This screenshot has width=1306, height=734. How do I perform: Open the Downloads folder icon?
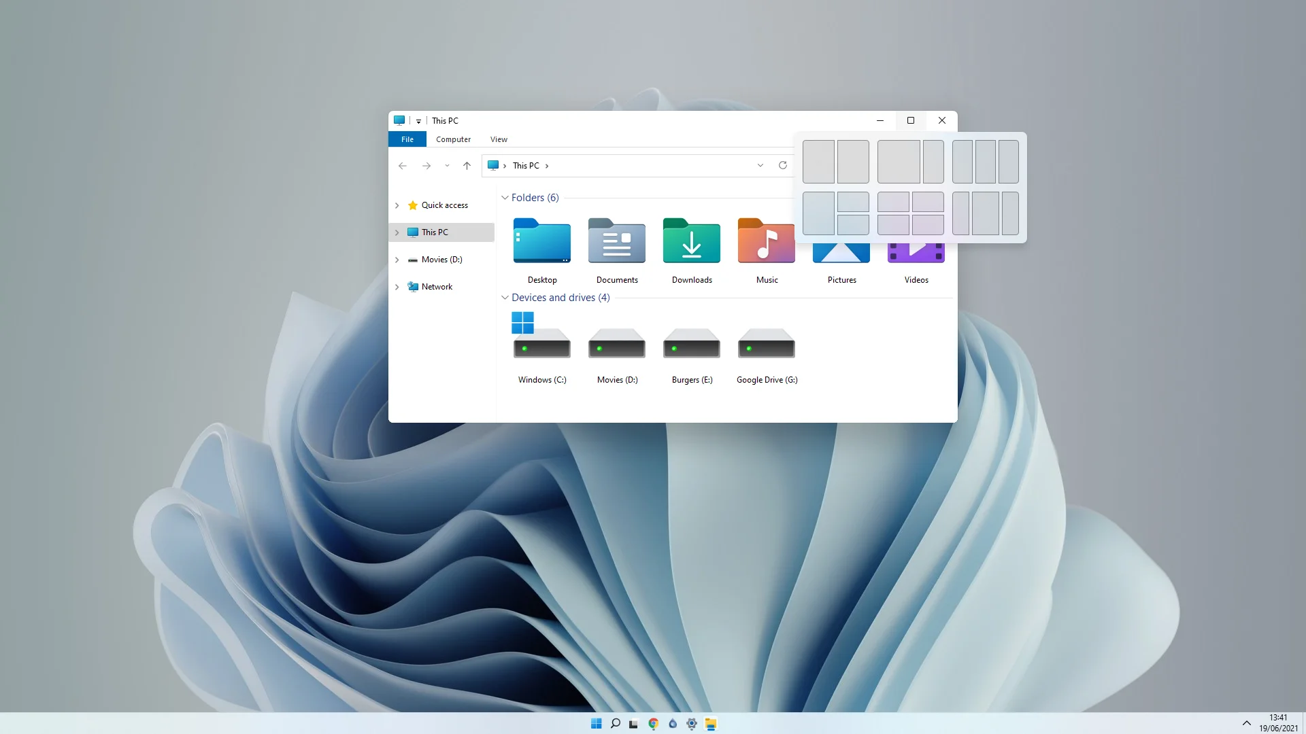click(692, 241)
